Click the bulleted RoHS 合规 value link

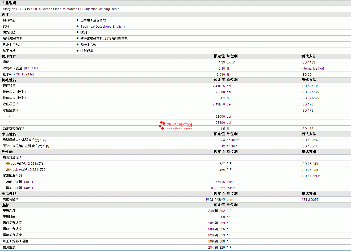point(89,45)
